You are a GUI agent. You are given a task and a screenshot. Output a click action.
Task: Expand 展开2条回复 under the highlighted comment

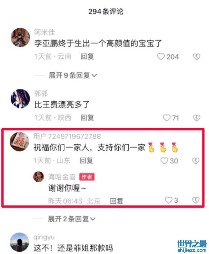[72, 219]
